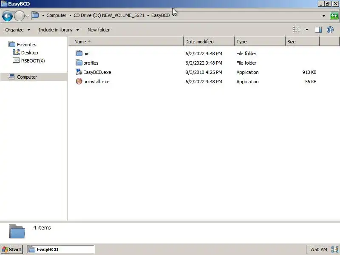
Task: Open RSBOOT(X) drive in the navigation pane
Action: point(33,61)
